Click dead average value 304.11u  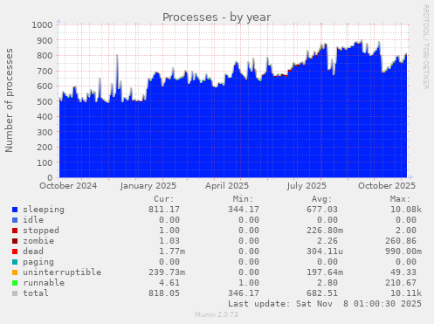tap(325, 252)
